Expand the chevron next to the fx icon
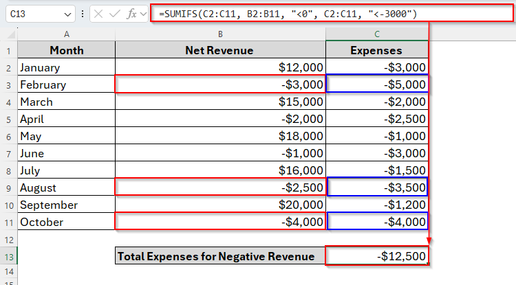The image size is (516, 285). coord(143,14)
